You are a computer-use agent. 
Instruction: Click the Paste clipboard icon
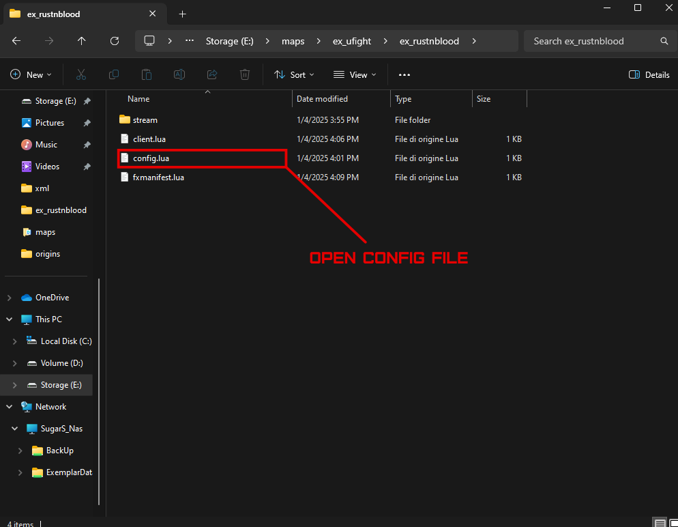(x=147, y=75)
